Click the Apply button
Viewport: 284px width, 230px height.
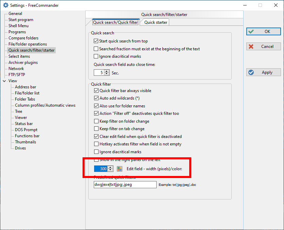pos(264,72)
